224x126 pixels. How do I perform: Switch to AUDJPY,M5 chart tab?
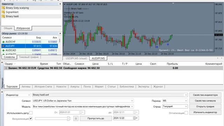[98, 58]
